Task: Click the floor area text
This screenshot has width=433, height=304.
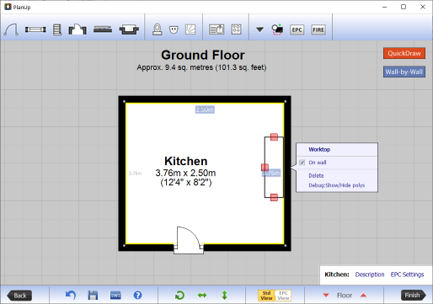Action: coord(201,67)
